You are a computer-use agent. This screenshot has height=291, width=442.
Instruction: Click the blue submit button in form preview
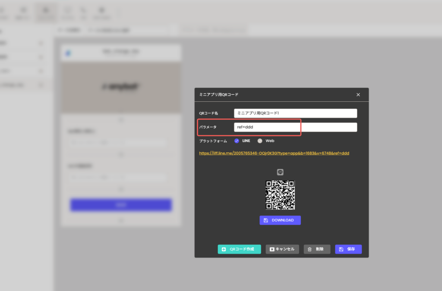tap(121, 205)
